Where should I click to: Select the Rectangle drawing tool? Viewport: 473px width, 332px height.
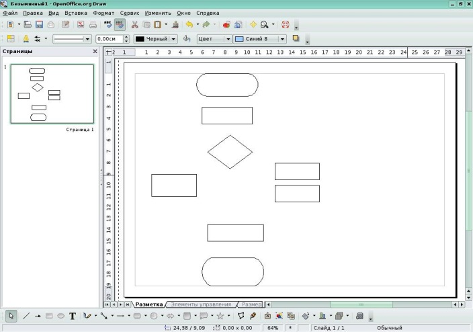pyautogui.click(x=49, y=316)
